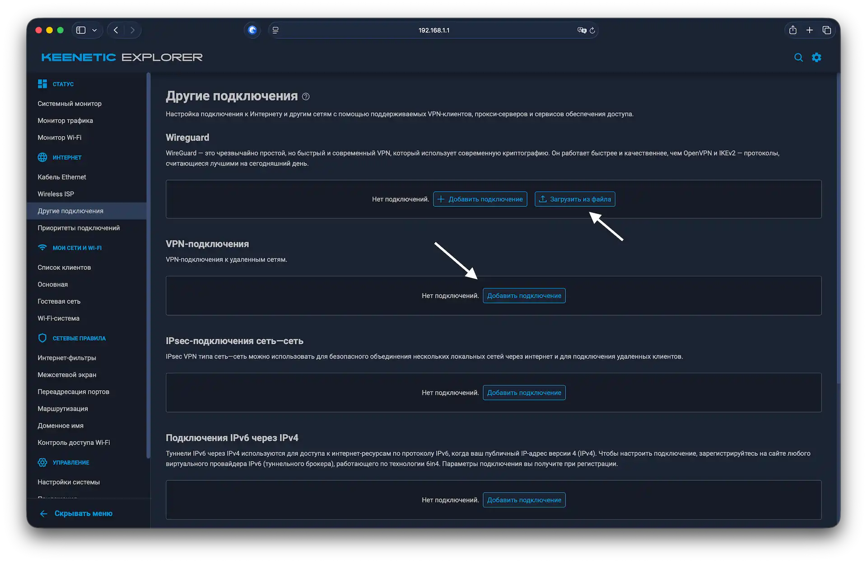
Task: Select Межсетевой экран in sidebar
Action: [67, 375]
